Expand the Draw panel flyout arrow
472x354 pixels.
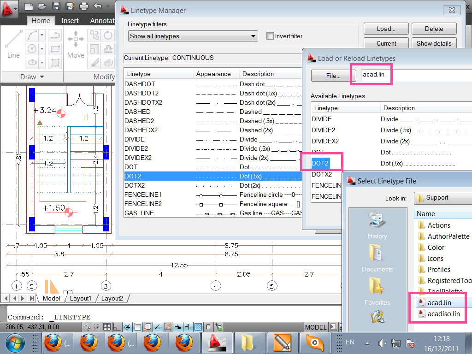click(x=42, y=77)
